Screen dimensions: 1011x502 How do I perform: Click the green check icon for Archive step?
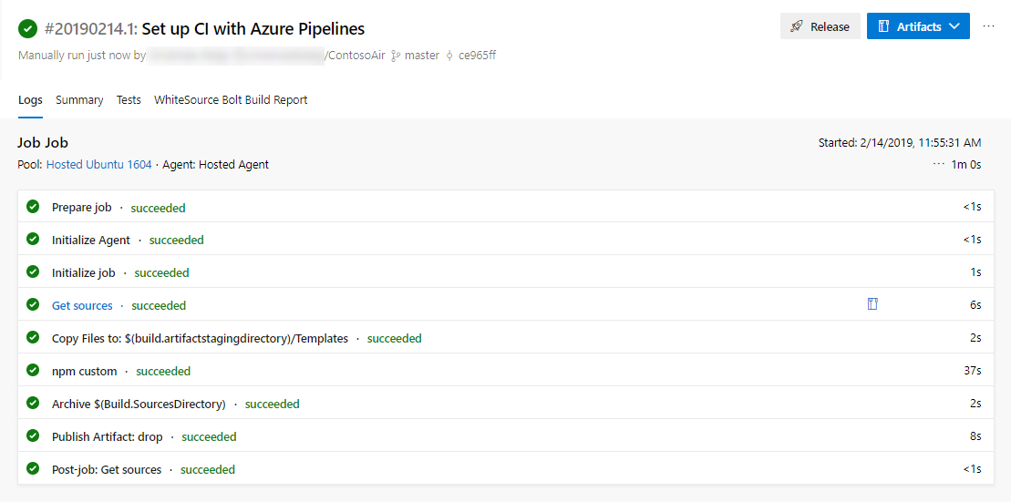tap(33, 404)
